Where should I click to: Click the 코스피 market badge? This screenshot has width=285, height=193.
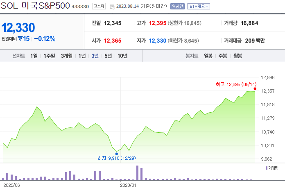(x=99, y=6)
